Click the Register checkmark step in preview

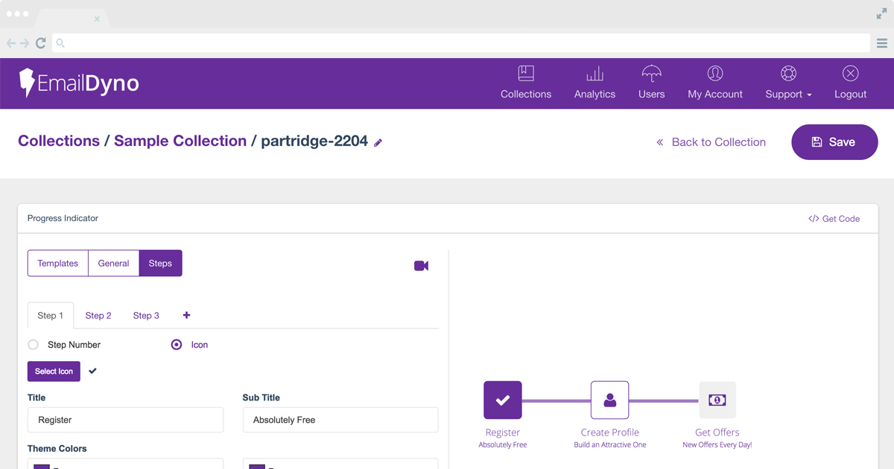pos(503,401)
